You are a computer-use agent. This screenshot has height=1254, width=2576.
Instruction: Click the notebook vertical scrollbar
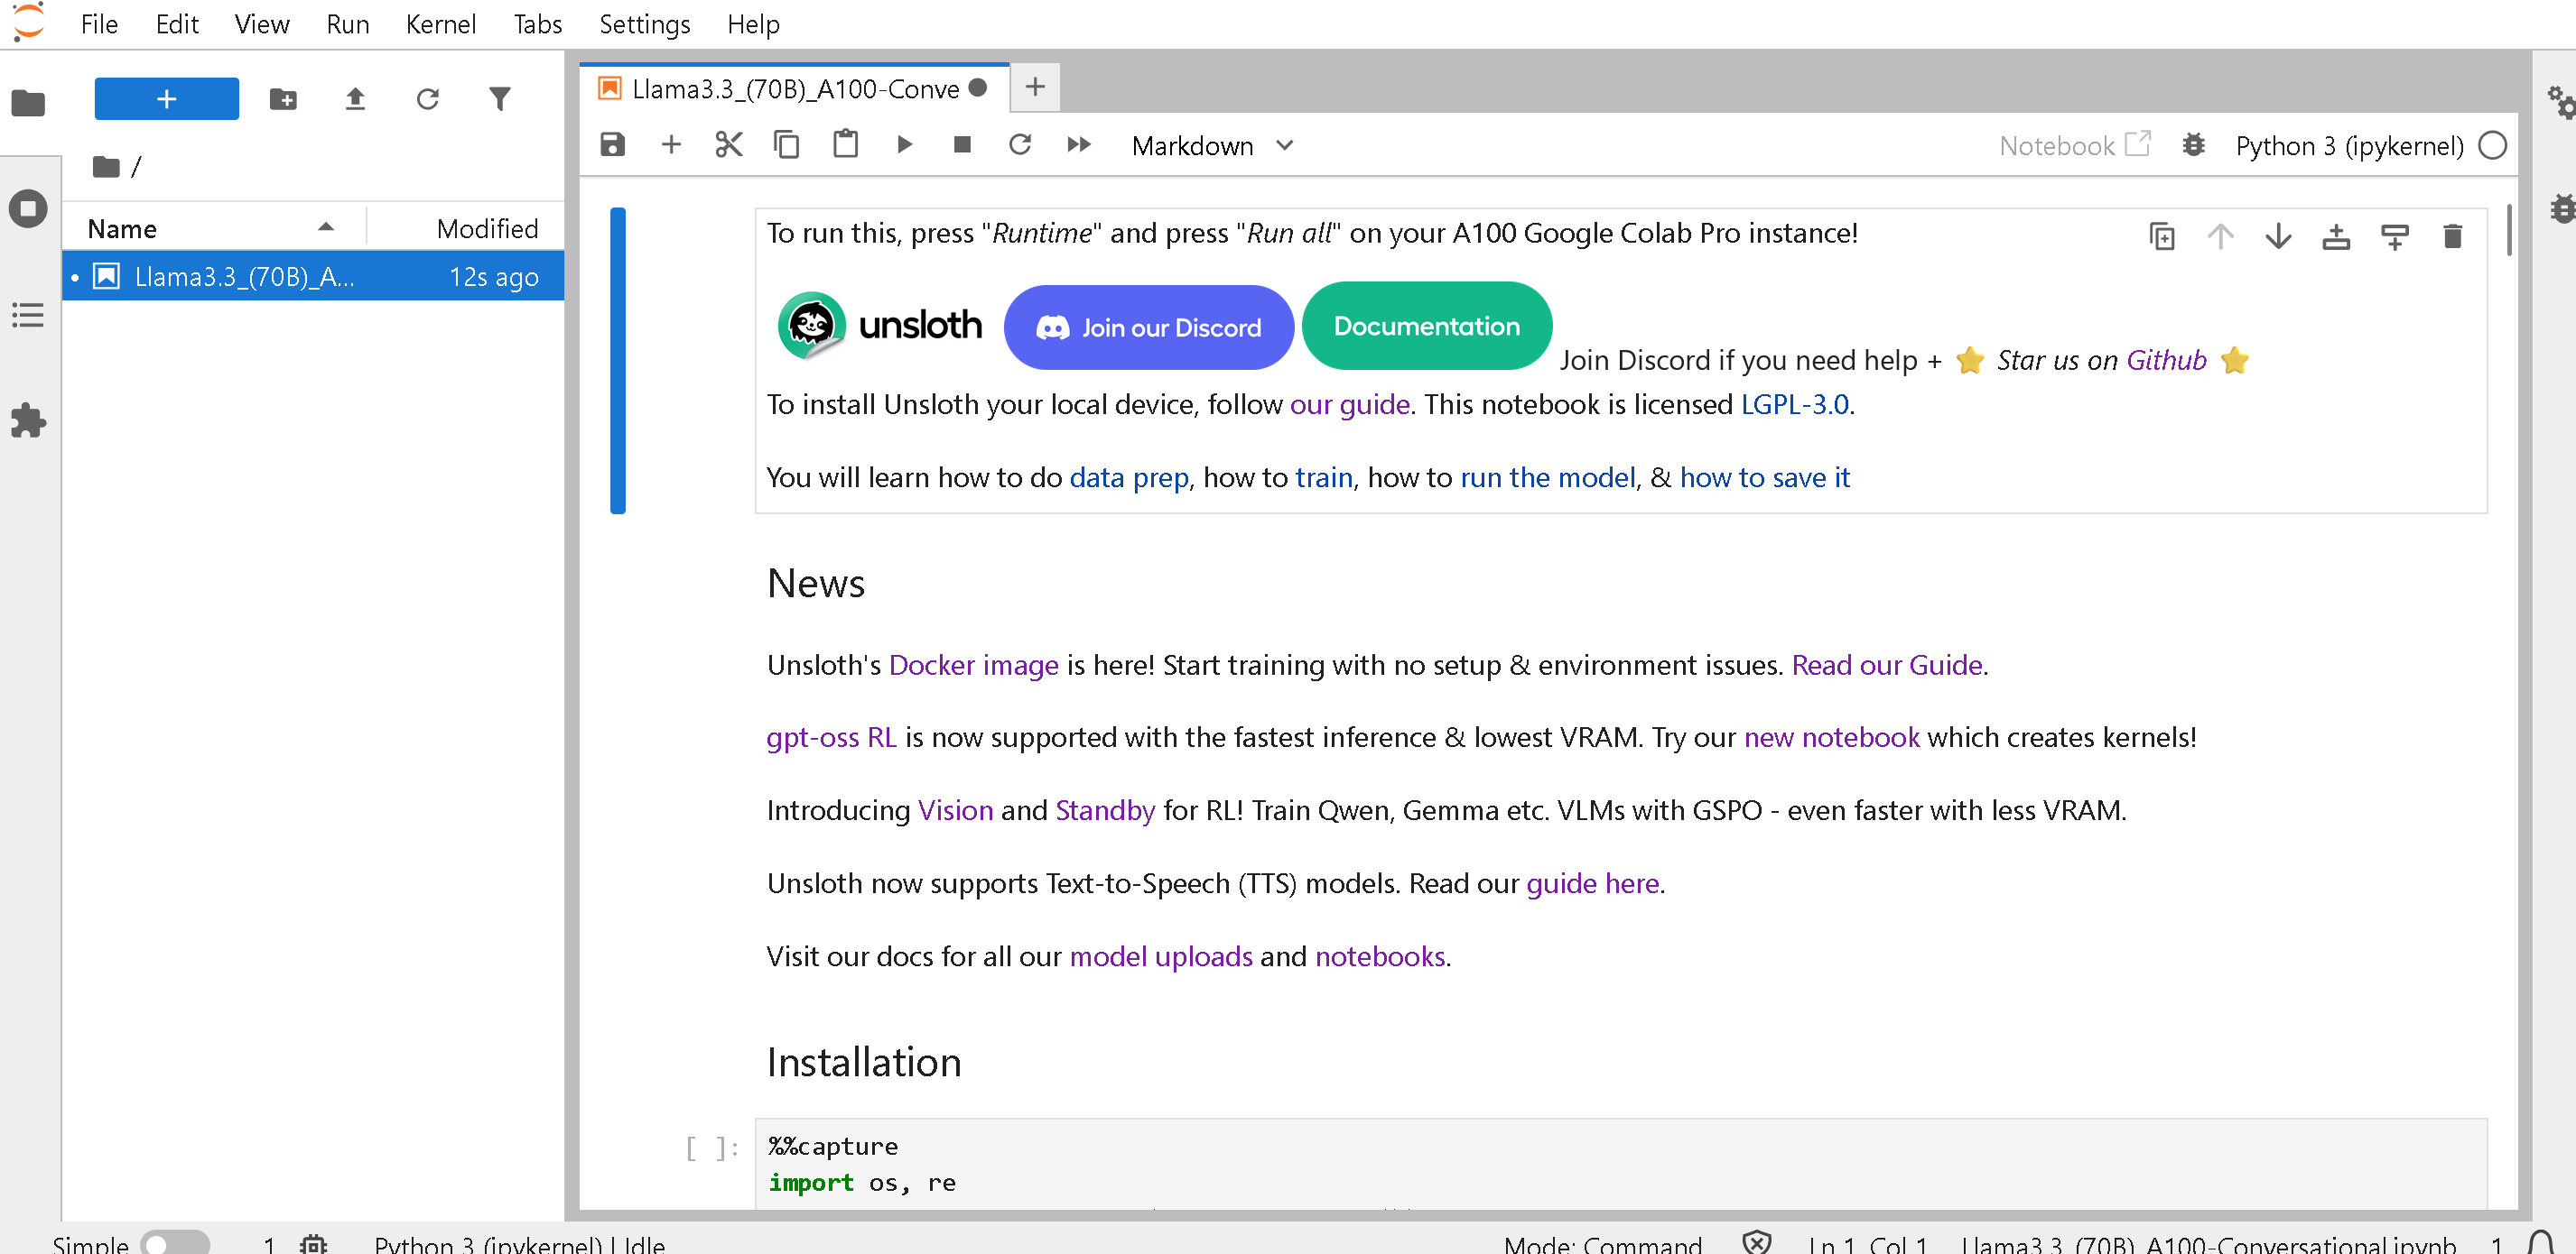click(2508, 232)
